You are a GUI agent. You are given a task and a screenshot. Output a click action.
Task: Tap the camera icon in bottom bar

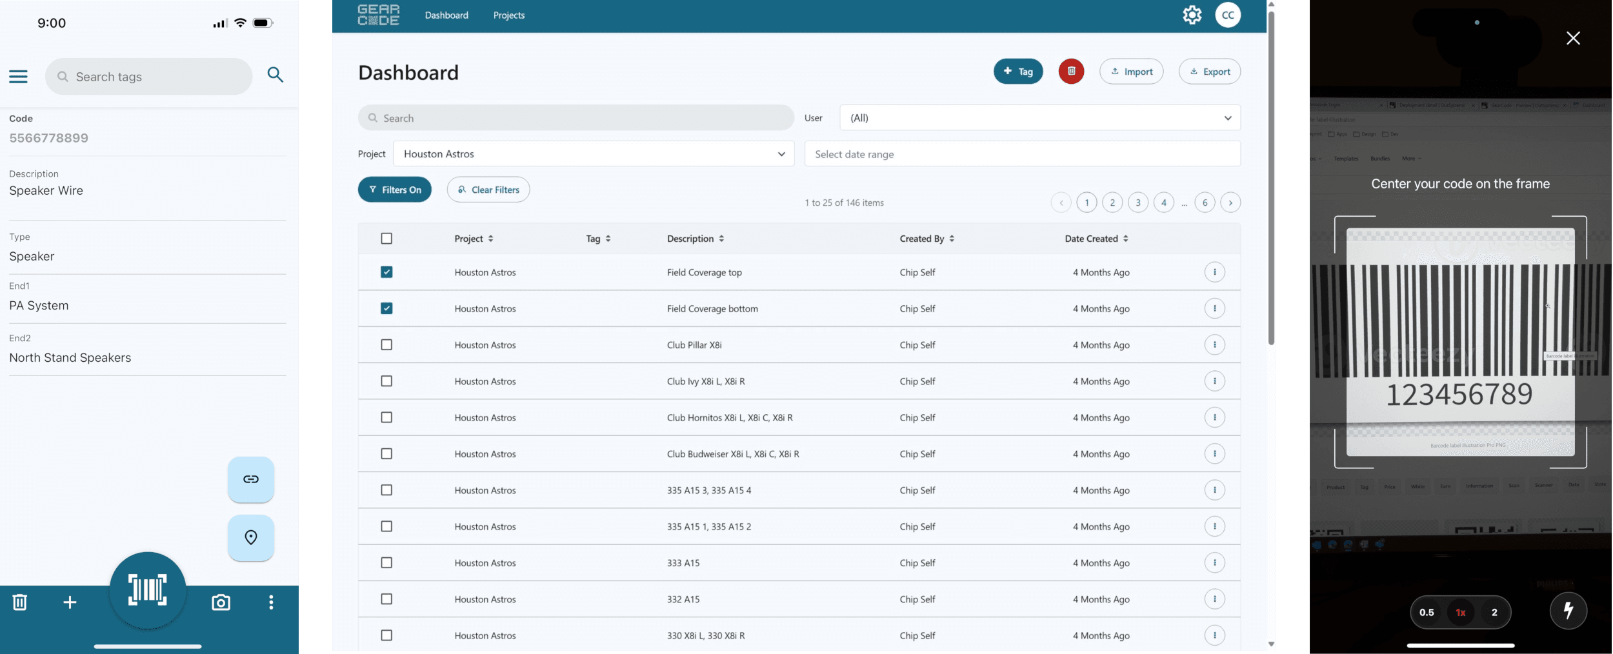[221, 602]
